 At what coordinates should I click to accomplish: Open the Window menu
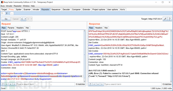(26, 6)
